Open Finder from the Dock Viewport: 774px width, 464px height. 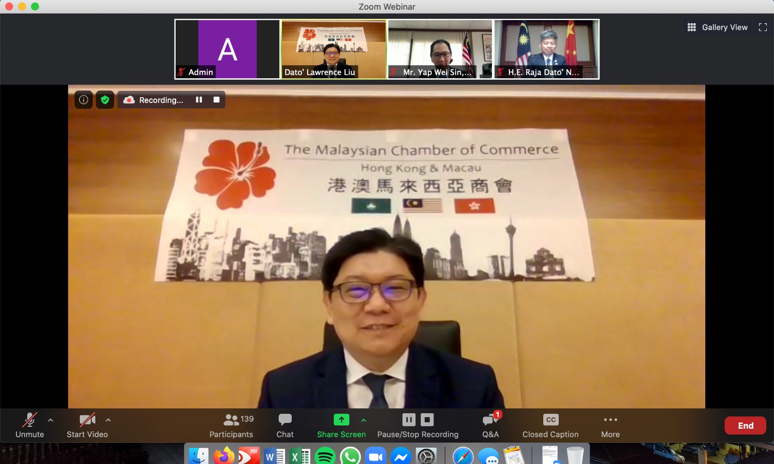tap(198, 456)
